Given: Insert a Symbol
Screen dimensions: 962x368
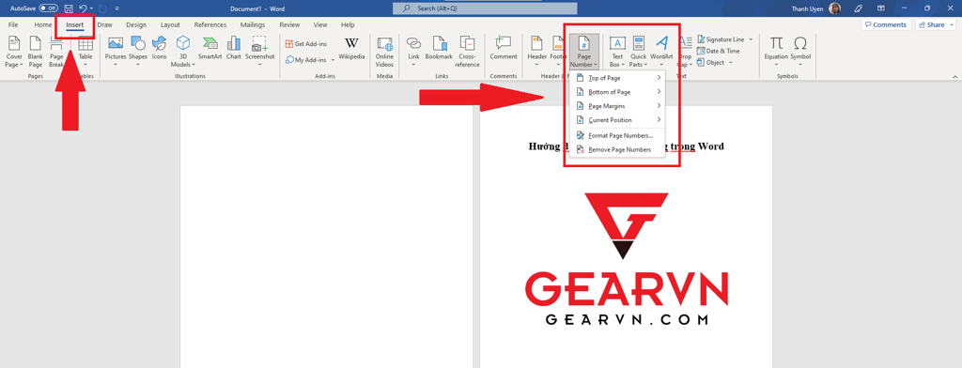Looking at the screenshot, I should point(800,52).
